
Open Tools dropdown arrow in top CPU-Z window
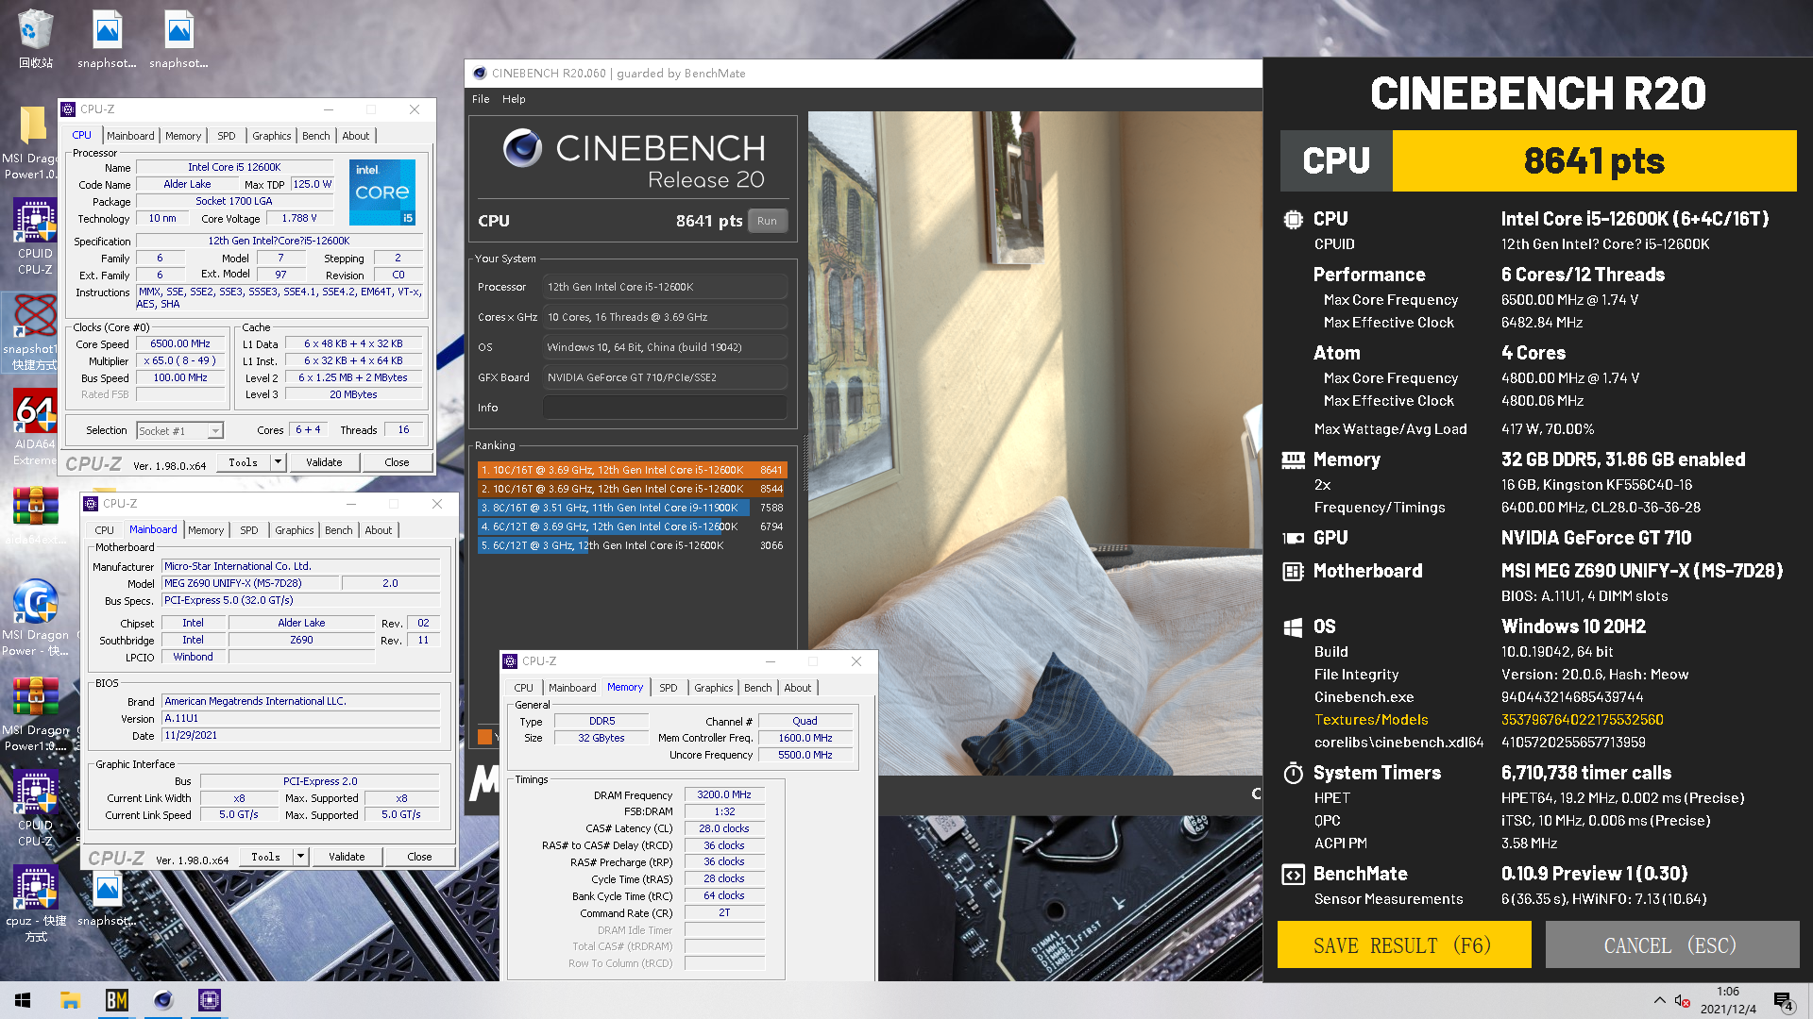pos(278,462)
